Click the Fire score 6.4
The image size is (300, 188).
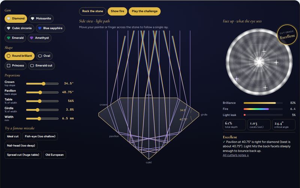coord(293,109)
